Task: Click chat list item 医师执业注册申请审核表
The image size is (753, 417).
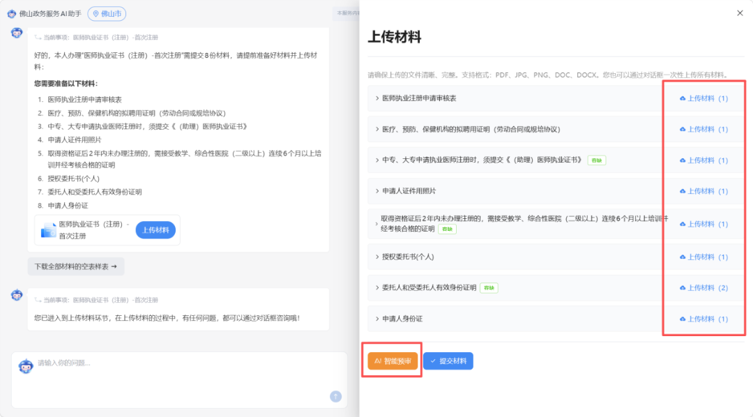Action: [84, 100]
